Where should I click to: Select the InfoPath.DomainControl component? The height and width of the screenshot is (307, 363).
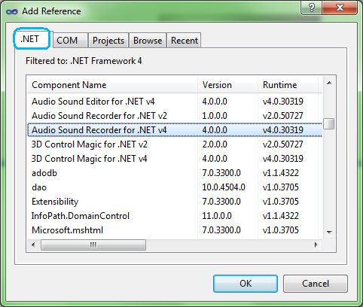tap(175, 216)
